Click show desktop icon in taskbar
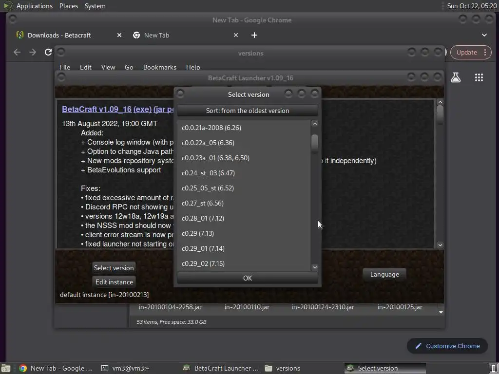The image size is (499, 374). (x=6, y=368)
